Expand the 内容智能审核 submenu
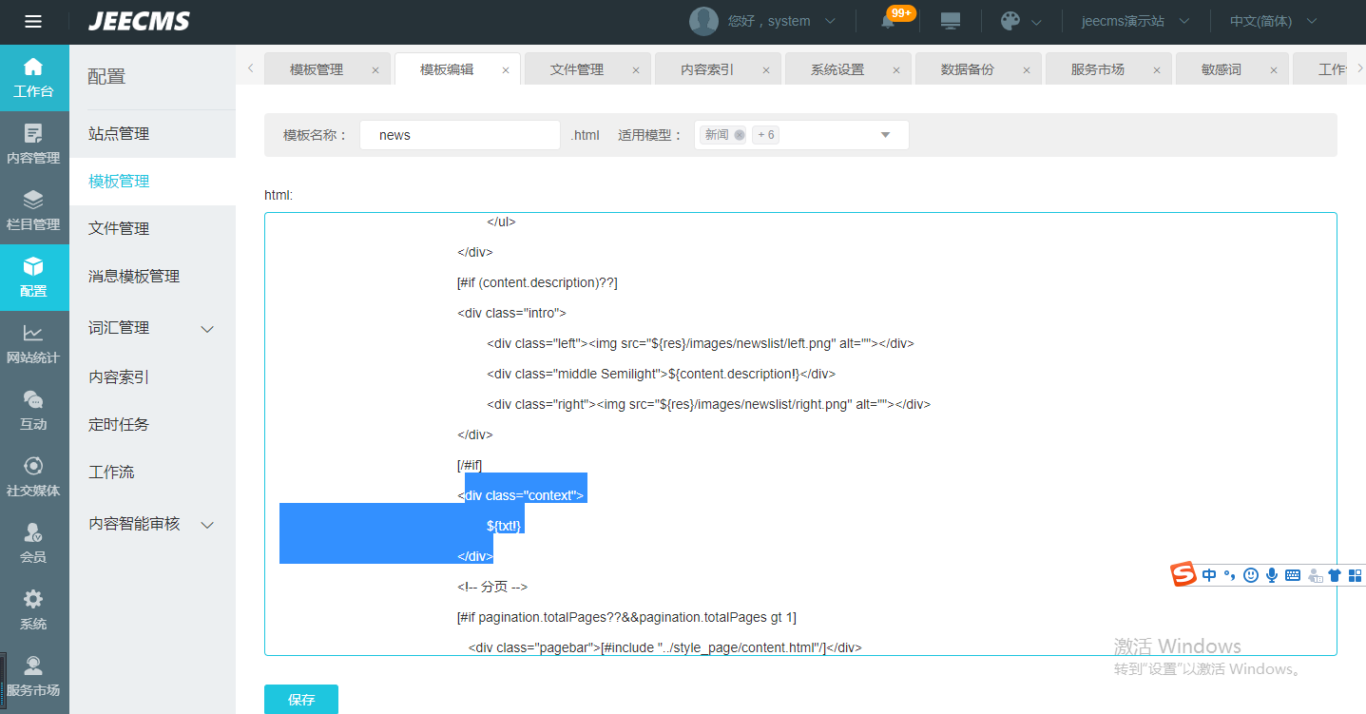The image size is (1366, 714). click(x=207, y=525)
